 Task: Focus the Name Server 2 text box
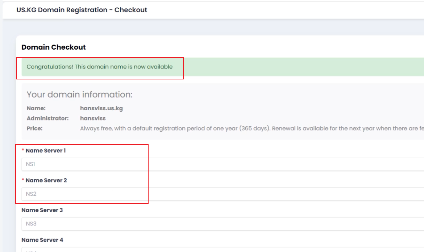(217, 194)
